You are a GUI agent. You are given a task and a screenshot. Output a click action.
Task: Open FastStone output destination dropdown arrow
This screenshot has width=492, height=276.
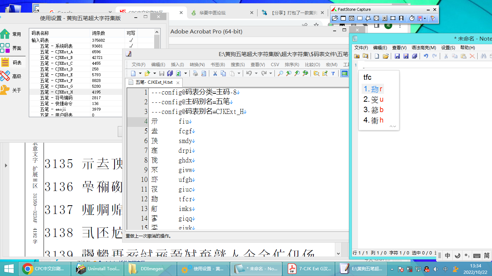tap(425, 18)
